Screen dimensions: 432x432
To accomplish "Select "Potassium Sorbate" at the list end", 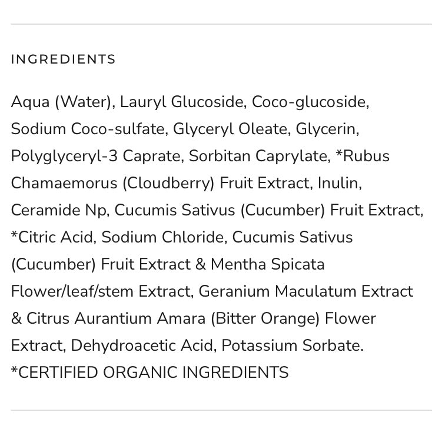I will coord(291,345).
